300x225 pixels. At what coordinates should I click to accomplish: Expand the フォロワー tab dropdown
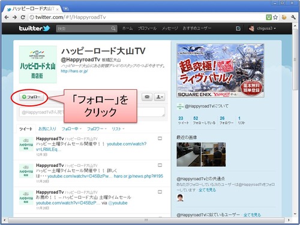point(97,129)
